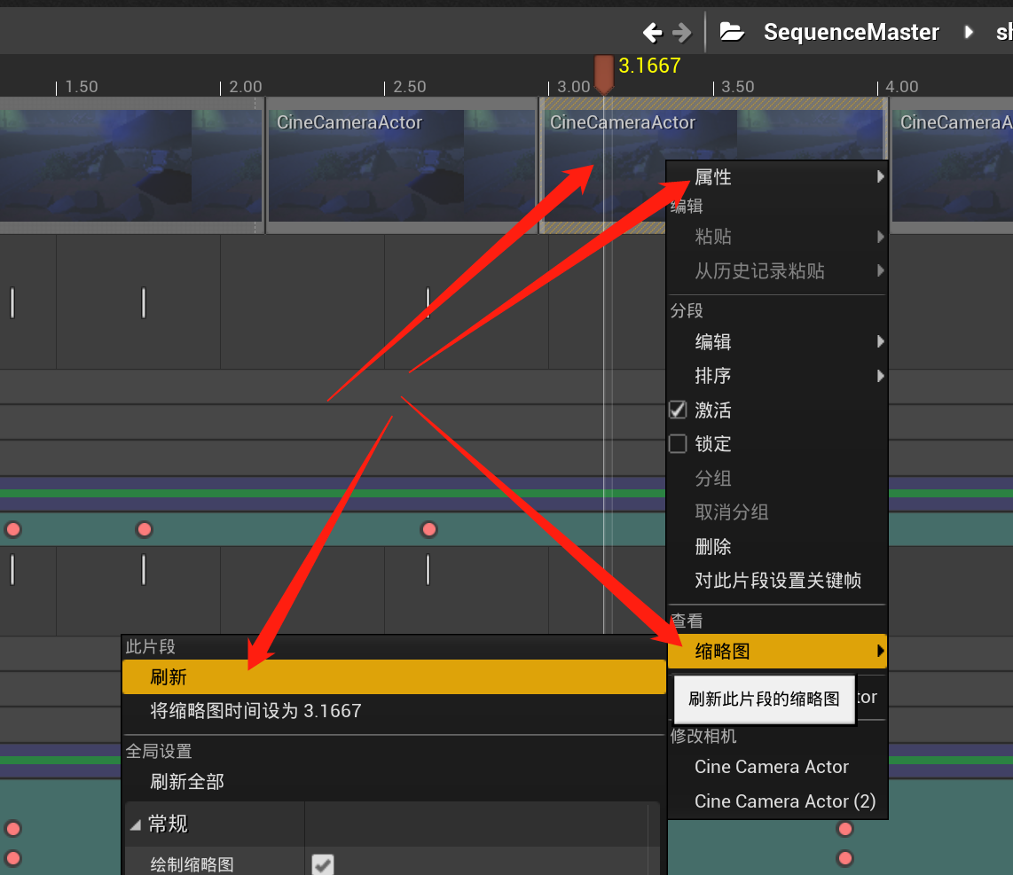Click the back navigation arrow
Viewport: 1013px width, 875px height.
click(x=651, y=31)
